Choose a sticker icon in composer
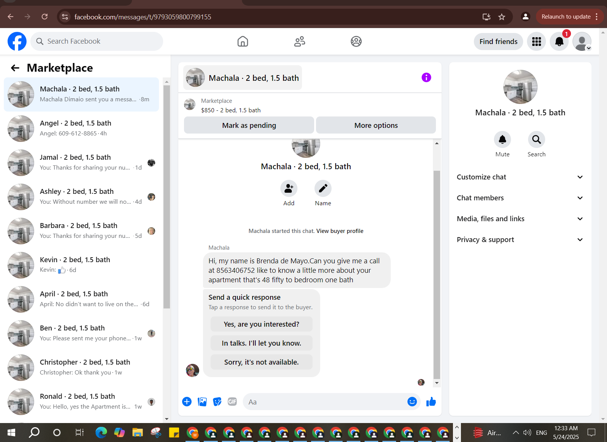This screenshot has height=442, width=607. point(217,402)
